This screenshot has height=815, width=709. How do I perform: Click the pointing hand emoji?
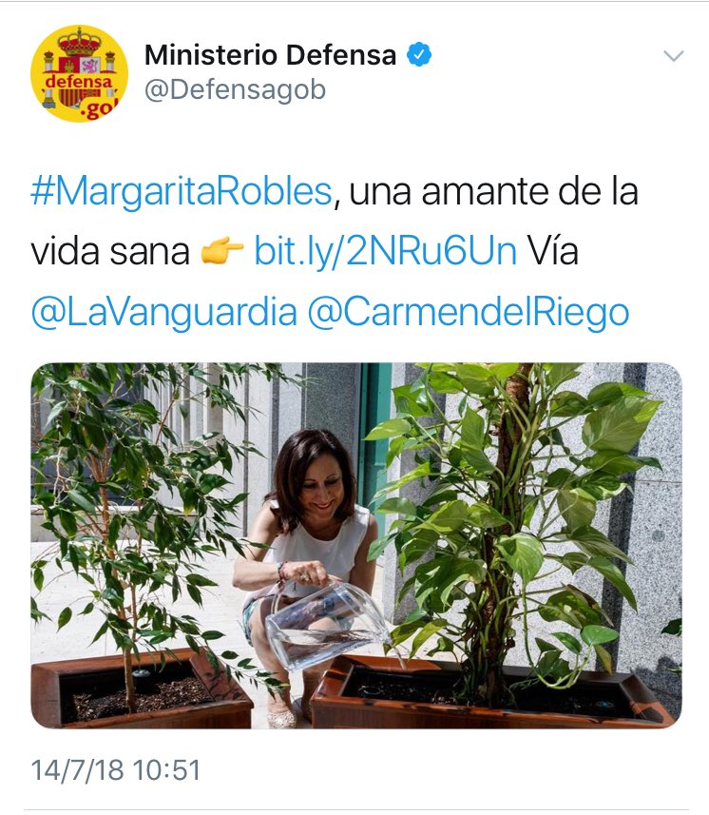pyautogui.click(x=221, y=251)
